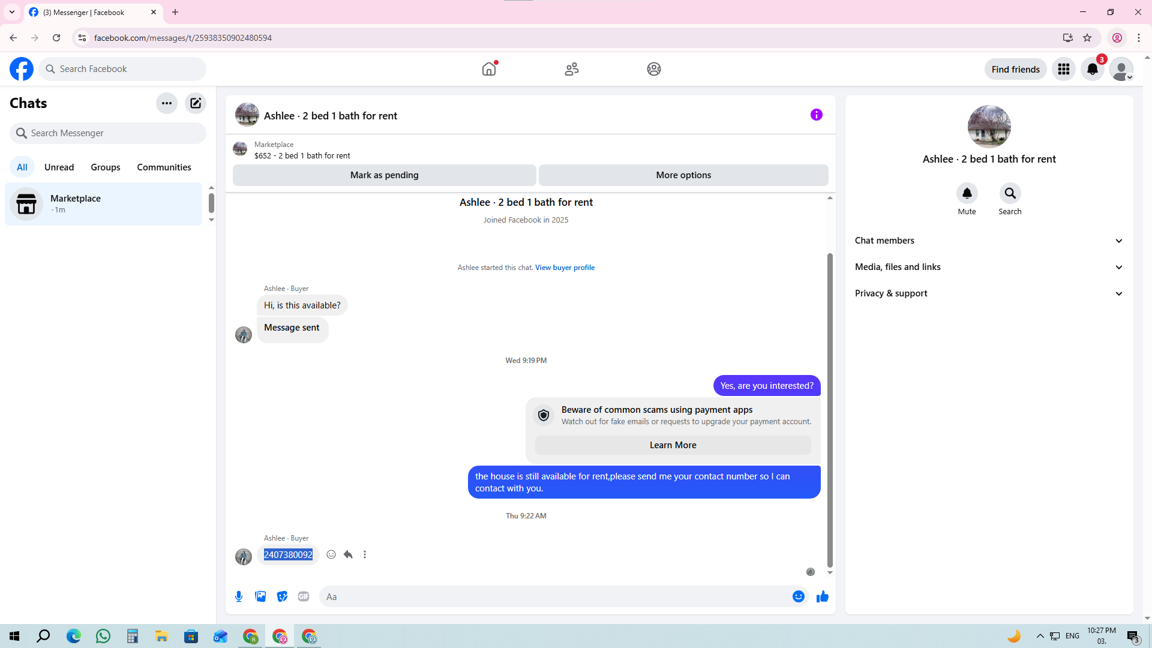Click the message list vertical scrollbar

click(830, 408)
